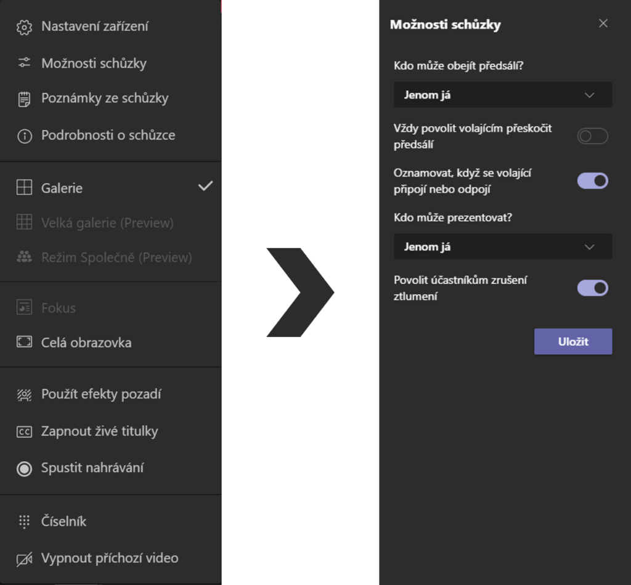The image size is (631, 585).
Task: Click the Celá obrazovka fullscreen icon
Action: 24,342
